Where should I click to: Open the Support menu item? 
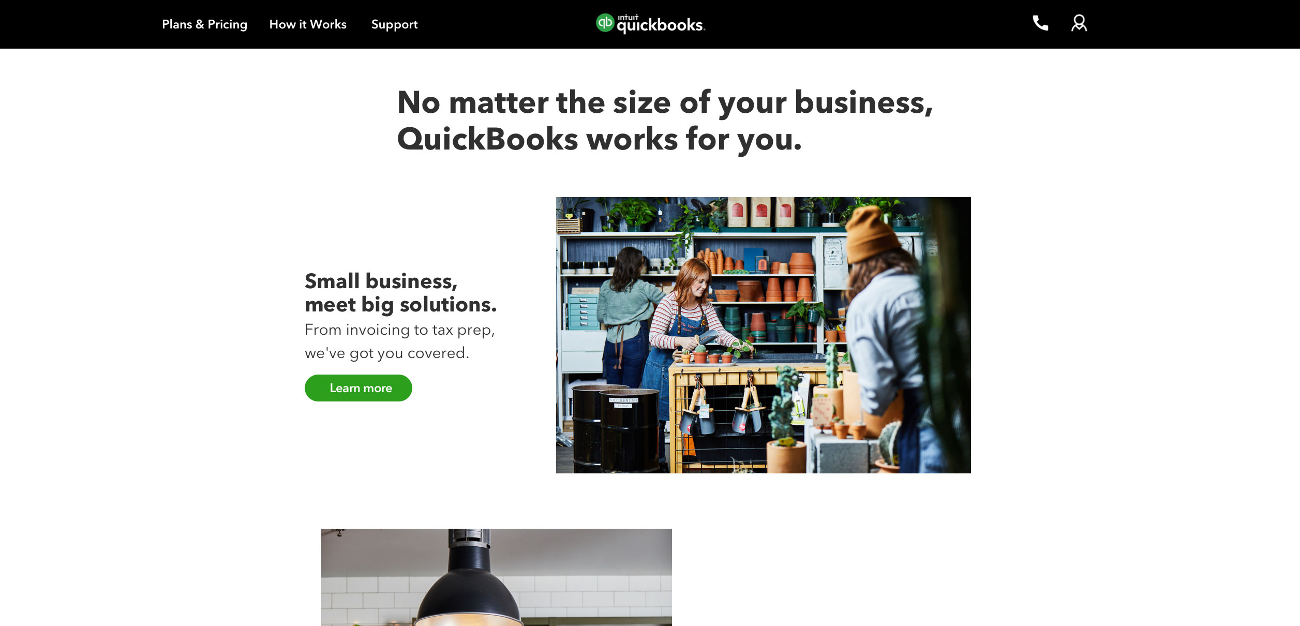tap(394, 24)
